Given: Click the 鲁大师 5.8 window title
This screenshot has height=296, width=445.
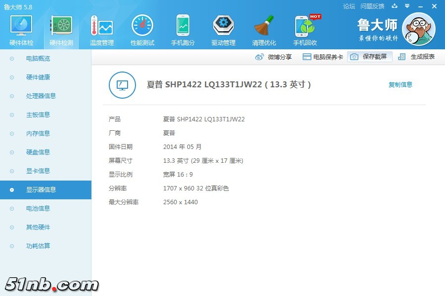Looking at the screenshot, I should point(18,7).
